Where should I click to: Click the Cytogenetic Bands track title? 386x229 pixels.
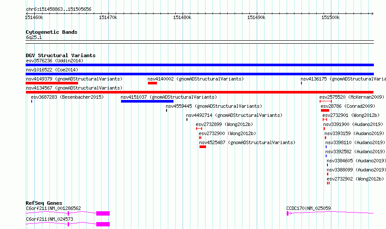point(52,32)
